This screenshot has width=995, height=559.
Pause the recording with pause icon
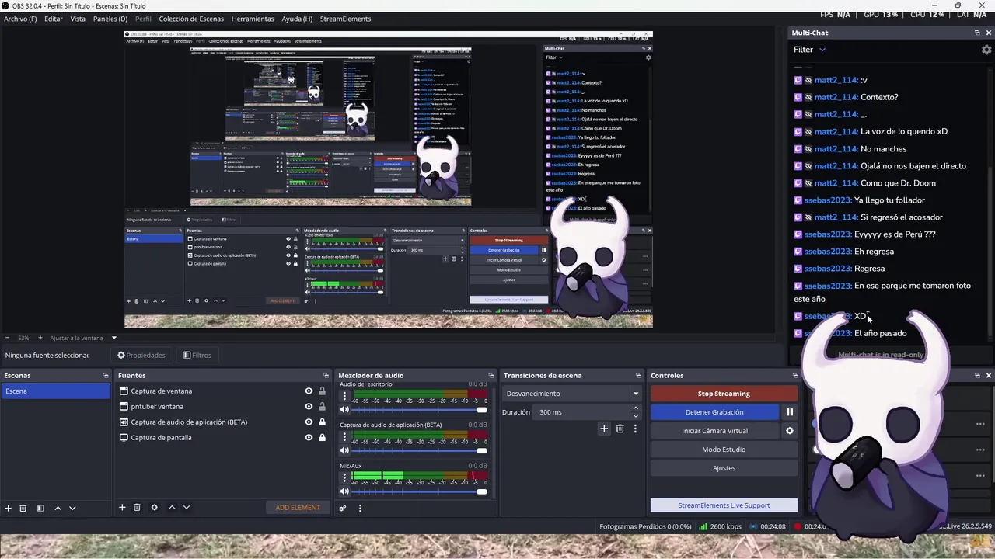(789, 412)
